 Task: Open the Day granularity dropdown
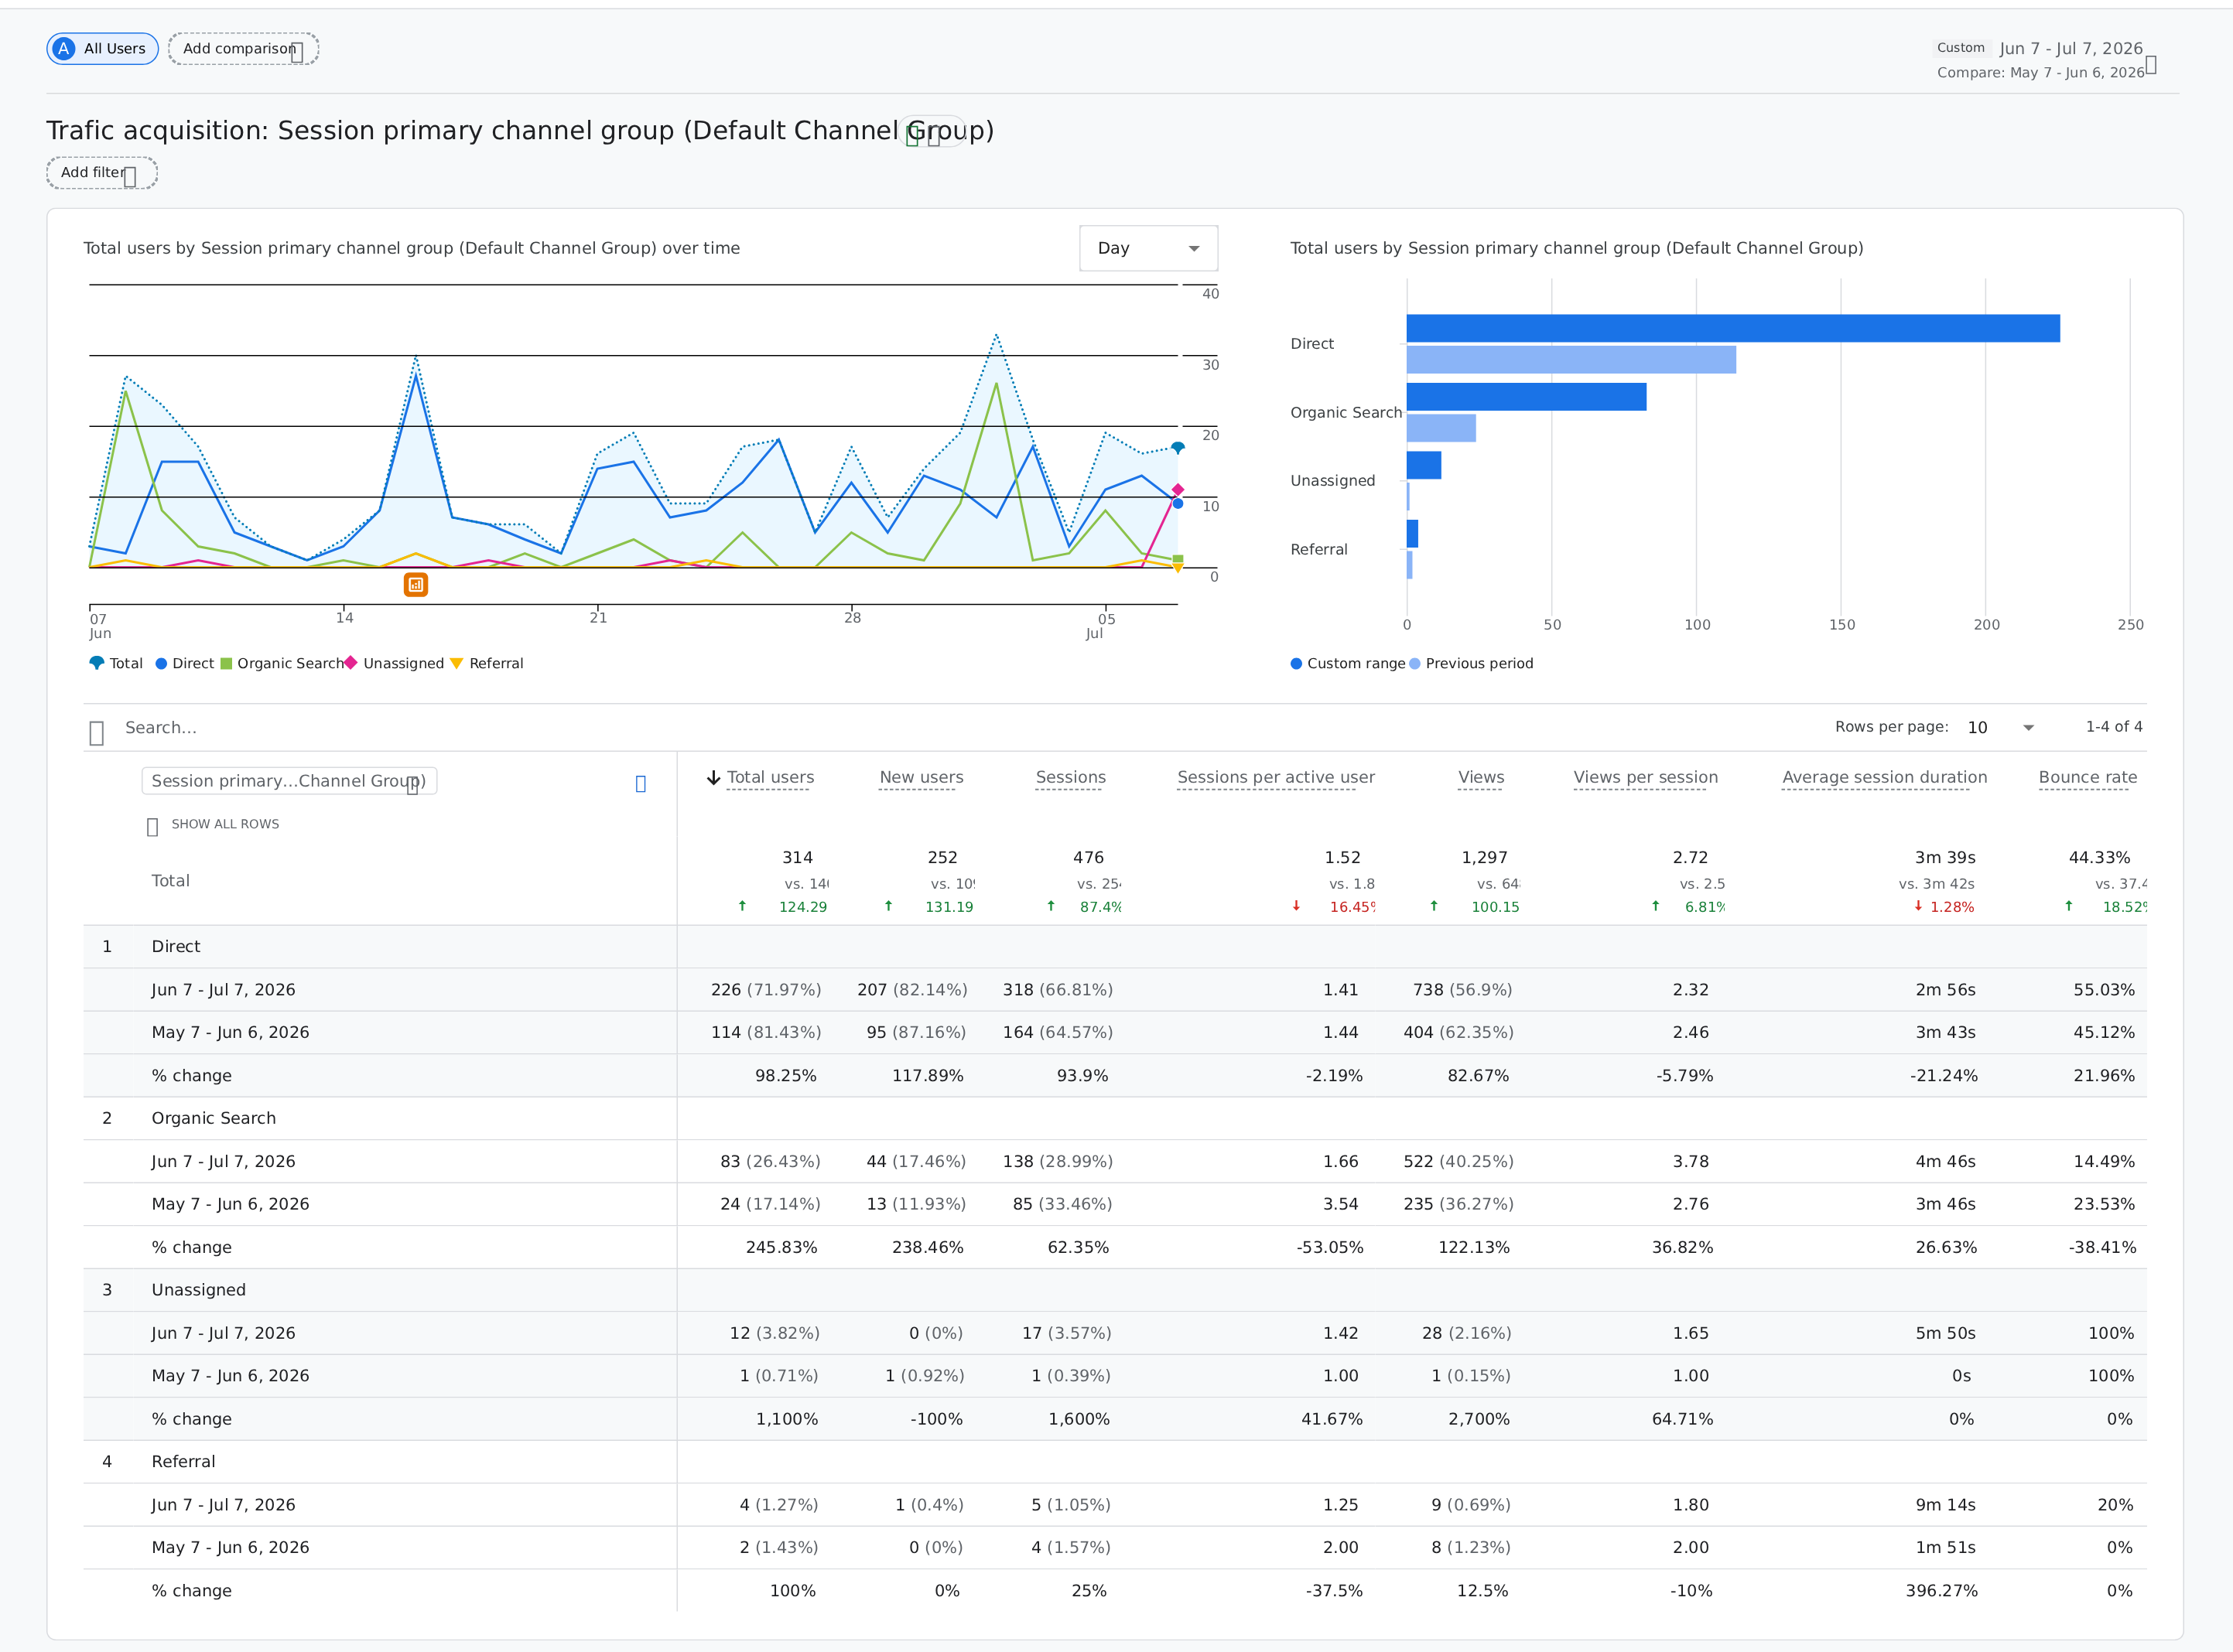point(1147,248)
